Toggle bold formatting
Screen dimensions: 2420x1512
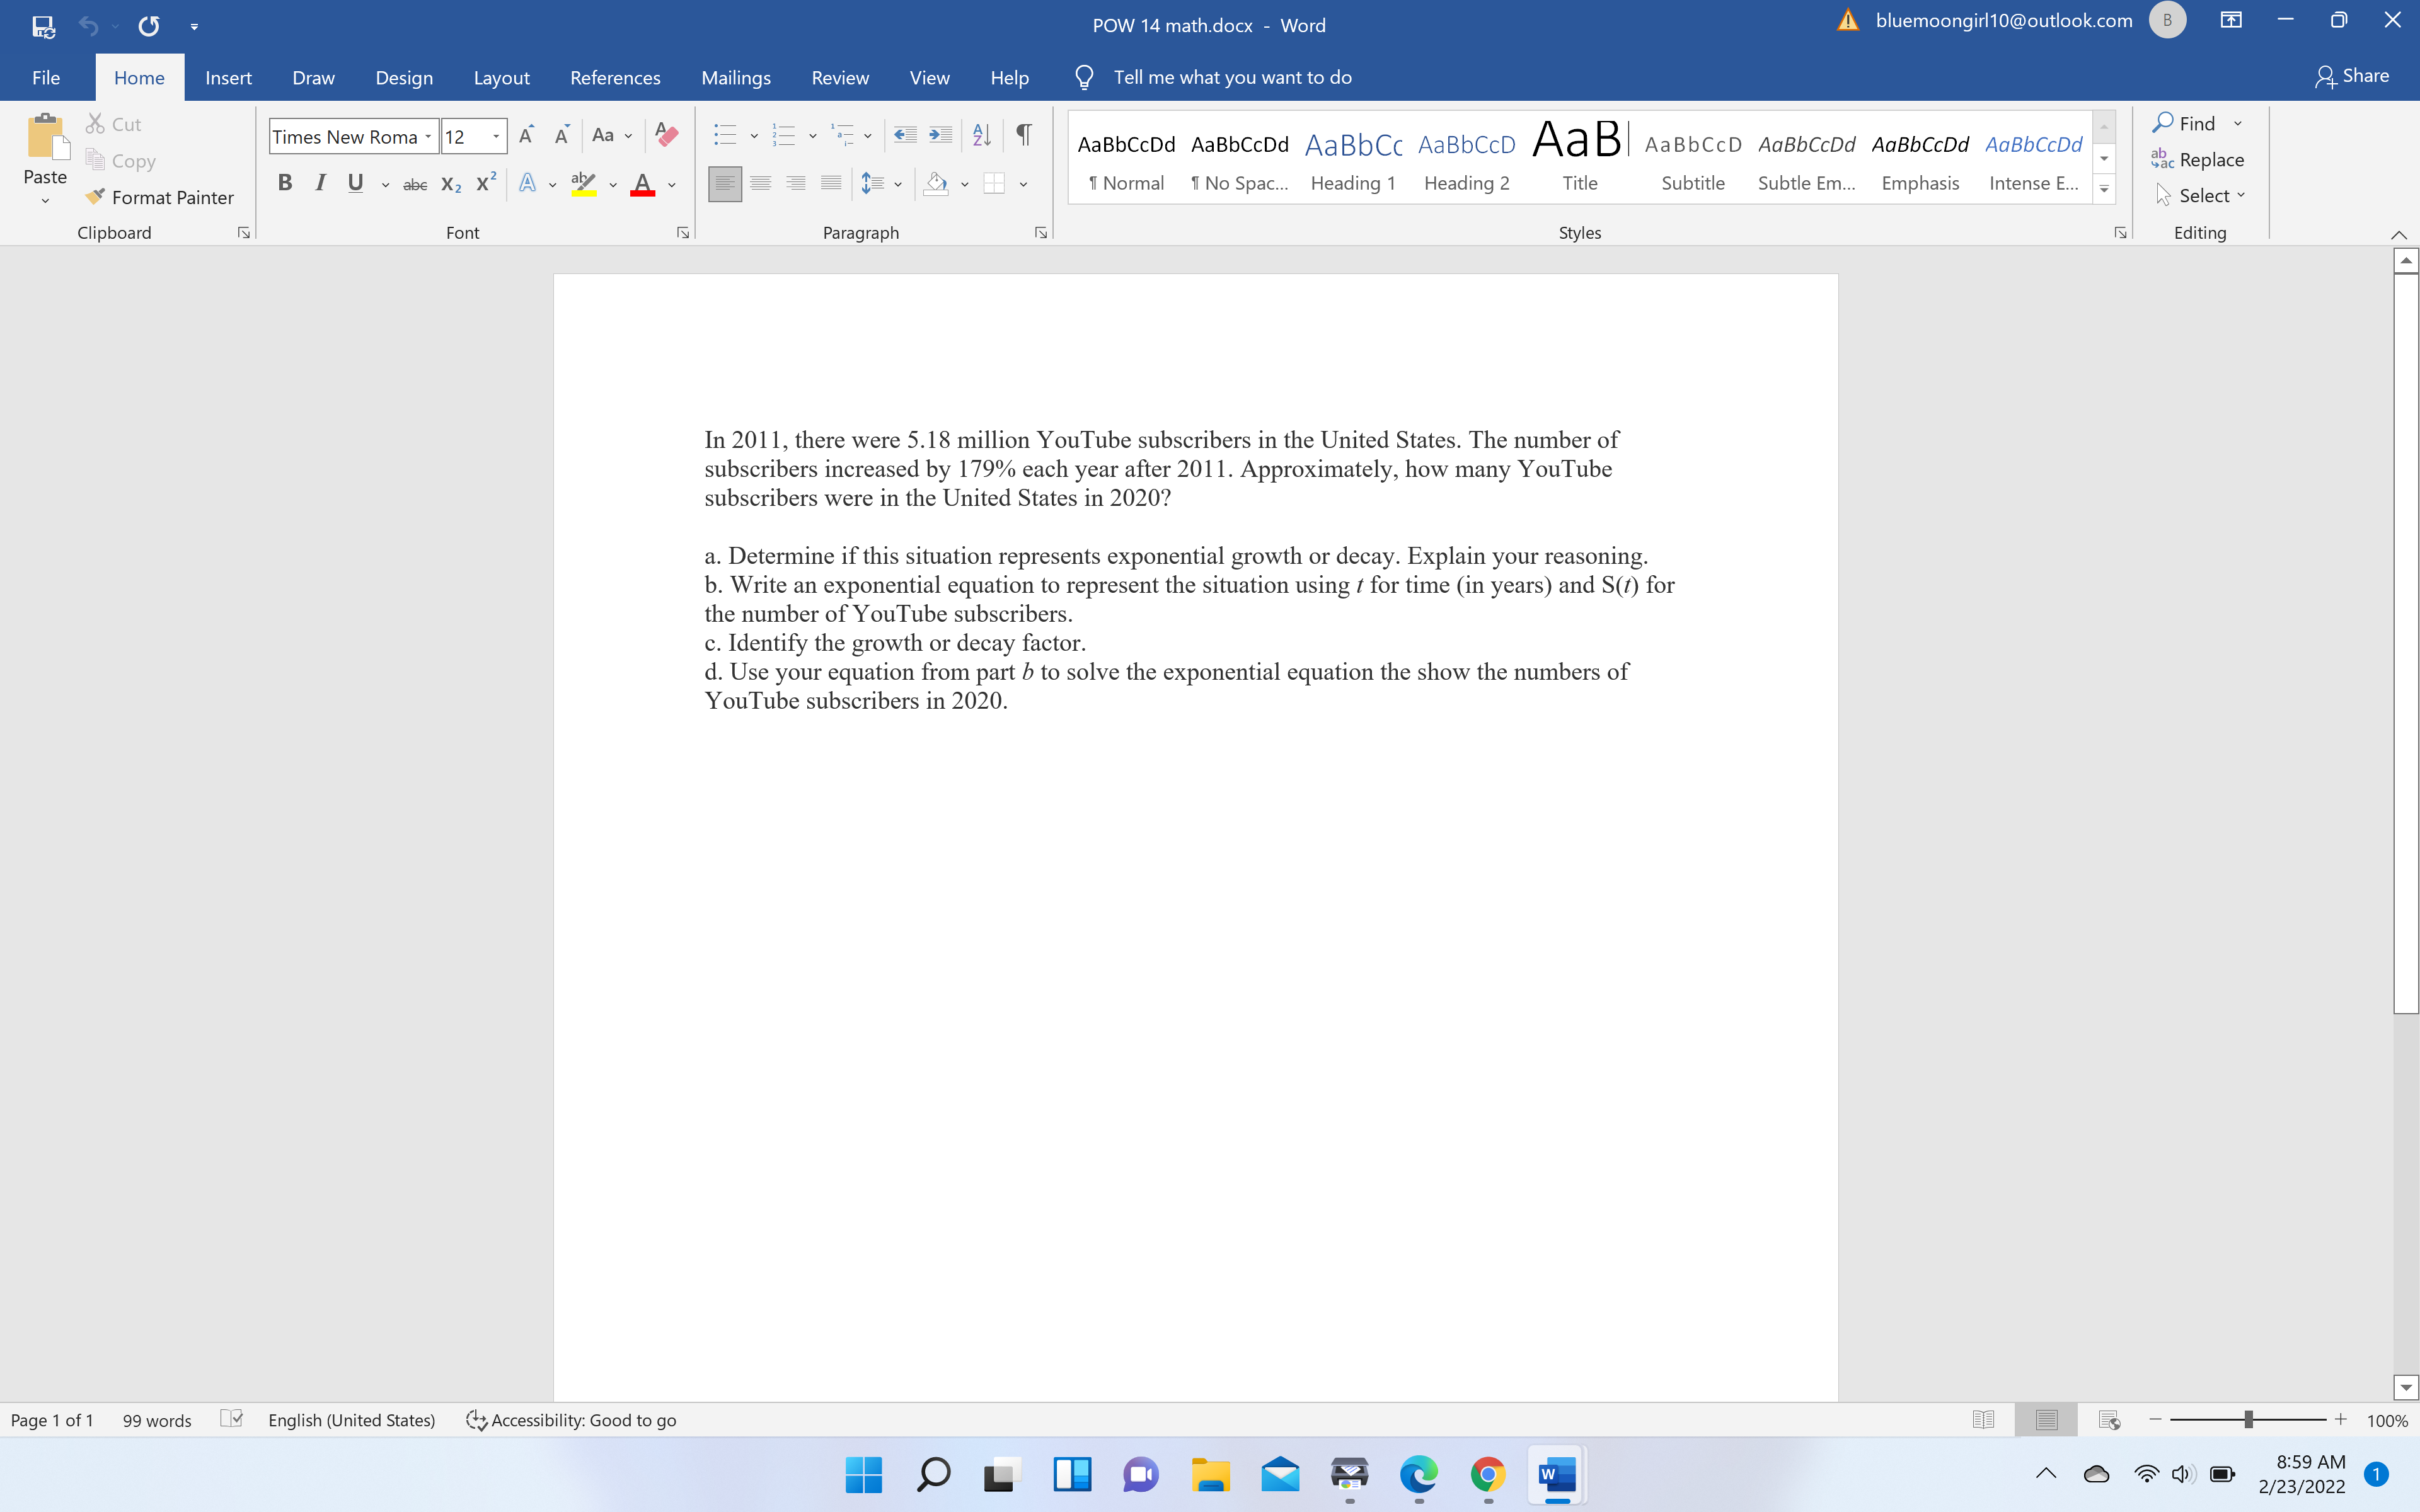(285, 183)
